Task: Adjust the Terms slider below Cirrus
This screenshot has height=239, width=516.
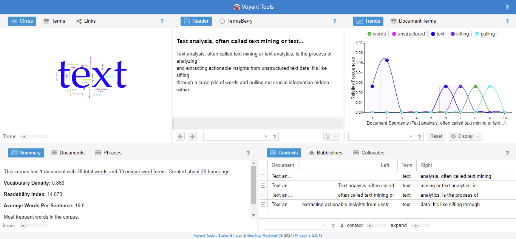Action: (23, 136)
